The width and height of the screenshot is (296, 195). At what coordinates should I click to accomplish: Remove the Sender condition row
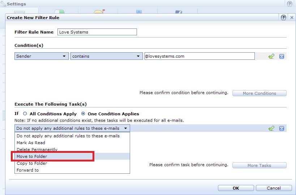pos(282,56)
